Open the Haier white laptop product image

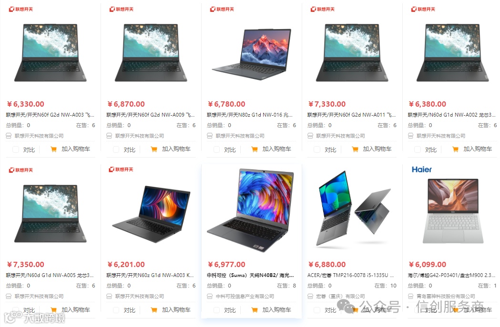pos(453,211)
